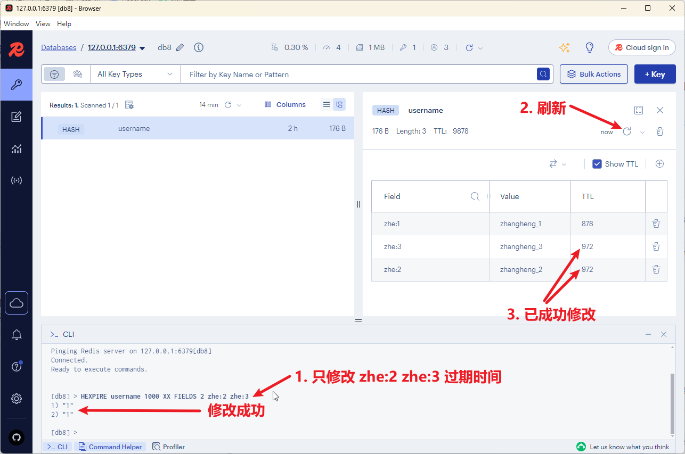Open the Window menu
The height and width of the screenshot is (454, 685).
pos(16,24)
